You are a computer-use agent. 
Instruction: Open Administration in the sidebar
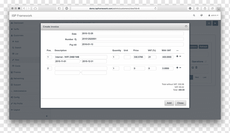pos(20,91)
